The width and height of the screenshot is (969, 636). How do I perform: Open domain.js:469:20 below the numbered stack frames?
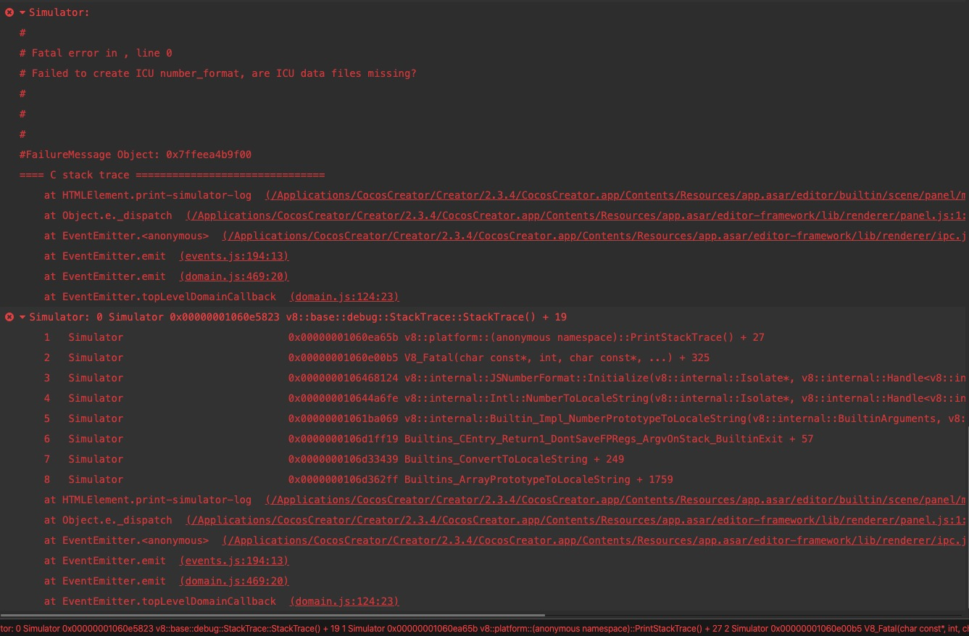click(x=234, y=581)
